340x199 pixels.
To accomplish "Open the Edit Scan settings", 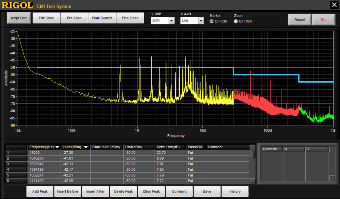I will tap(46, 18).
